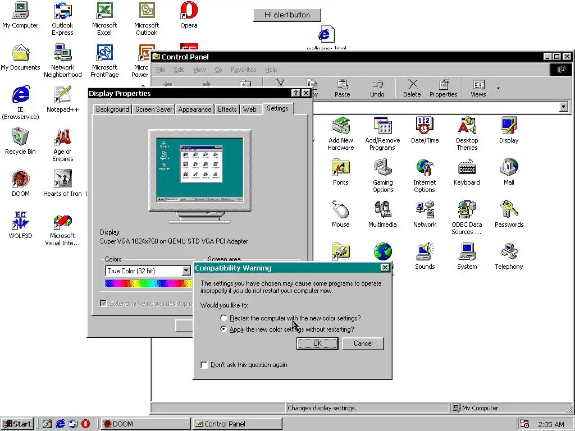Click Cancel in Compatibility Warning
This screenshot has width=575, height=431.
[363, 343]
